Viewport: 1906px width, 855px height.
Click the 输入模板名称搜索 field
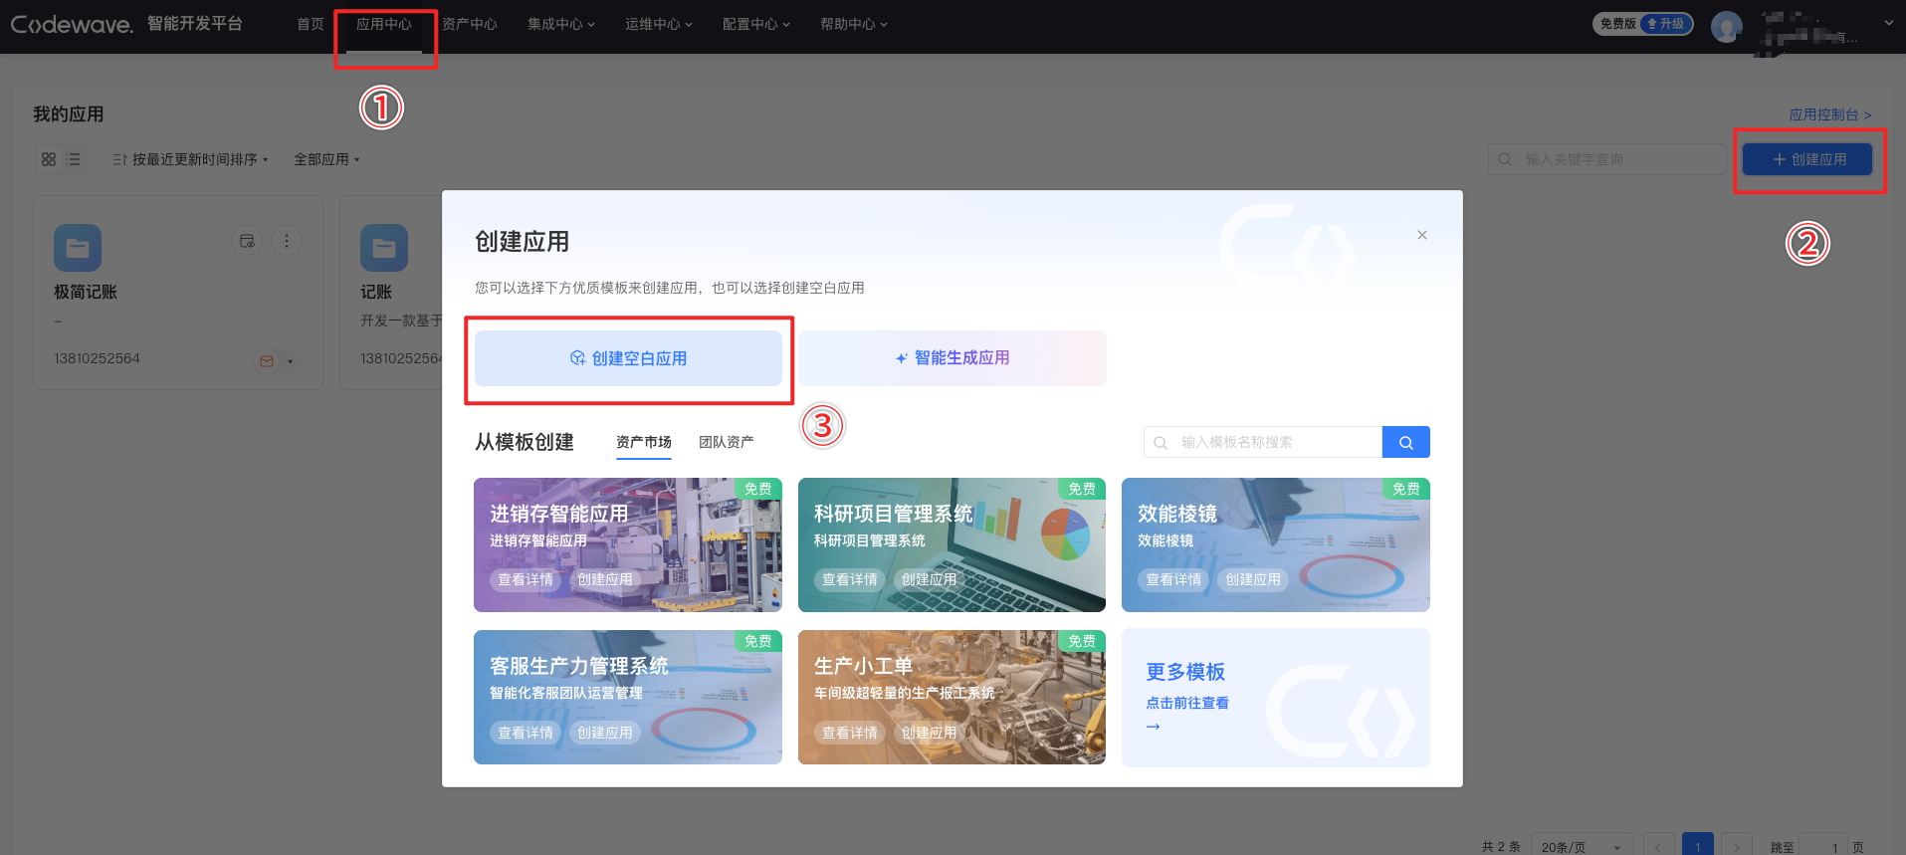point(1263,442)
